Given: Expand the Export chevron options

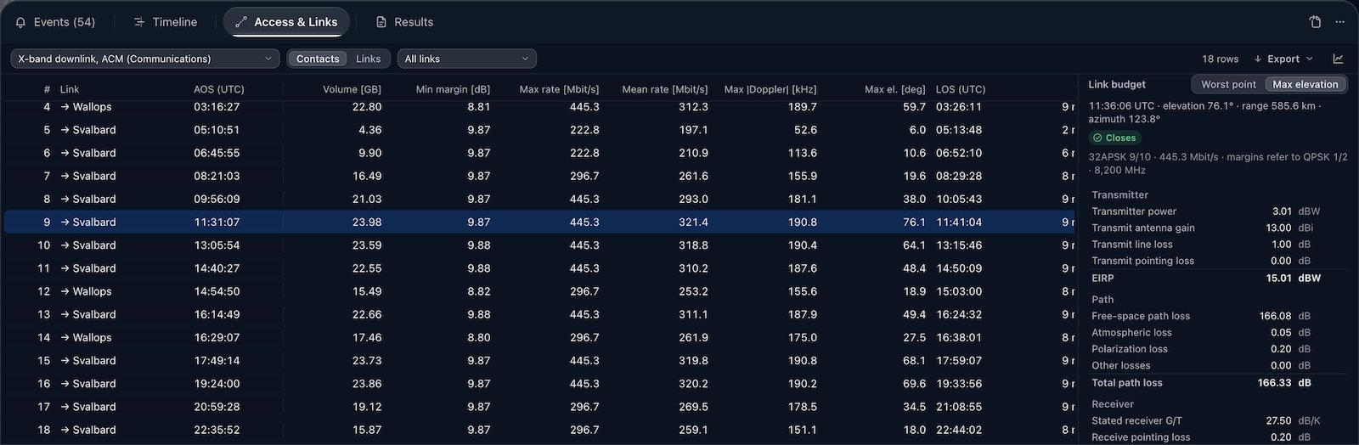Looking at the screenshot, I should pos(1310,59).
